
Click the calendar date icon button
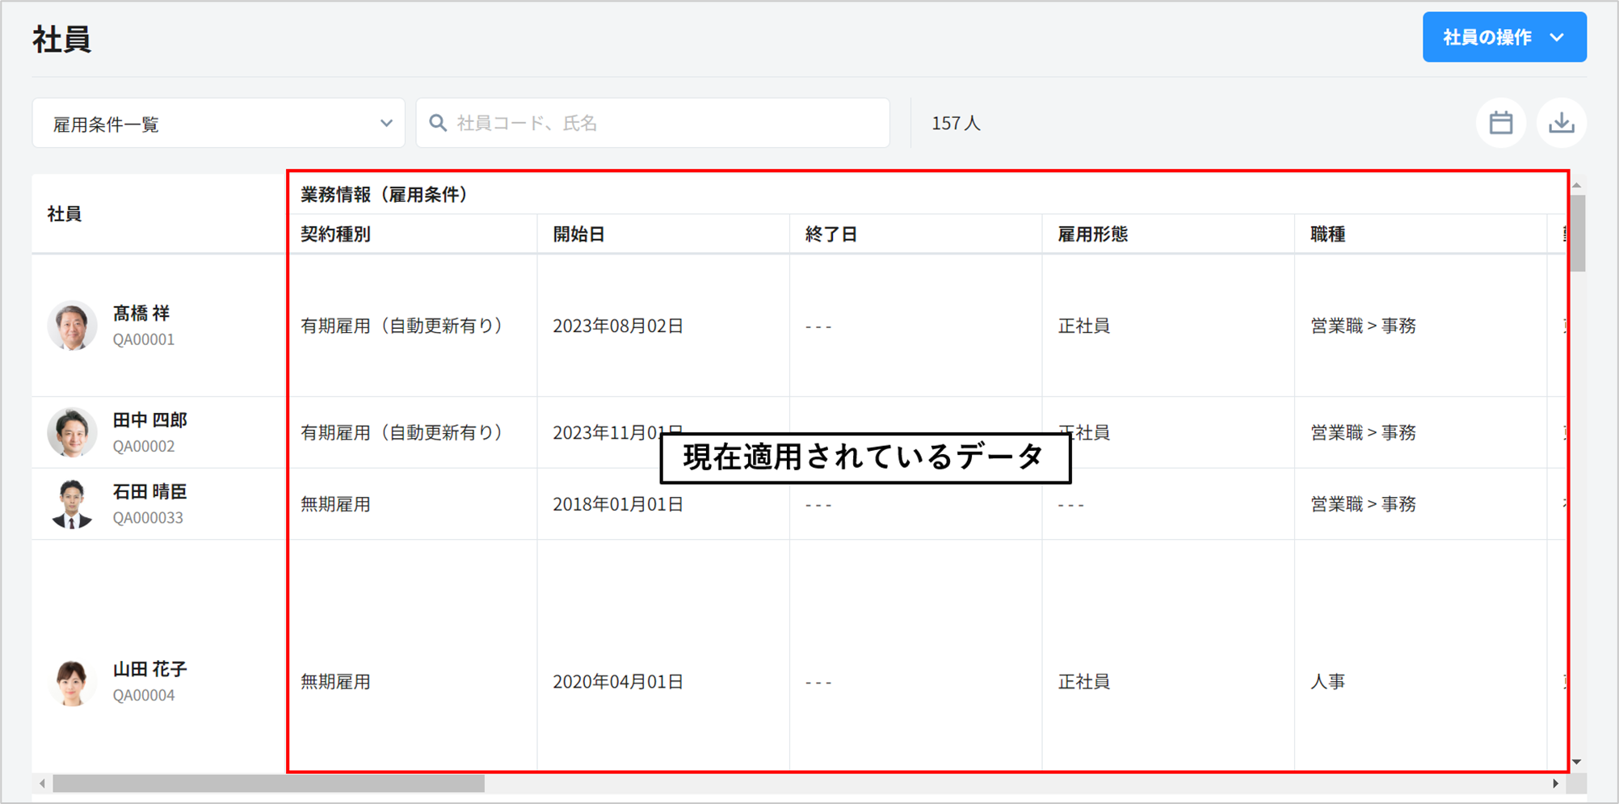click(x=1500, y=123)
